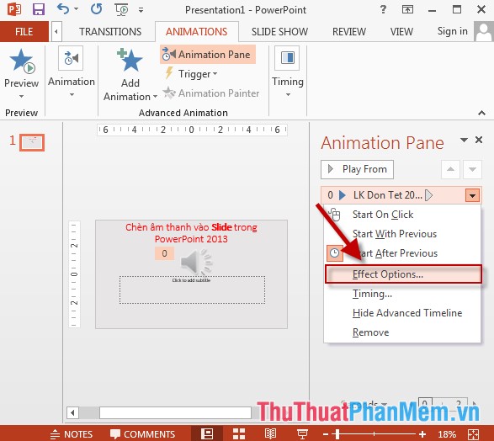Click the 18% zoom level
494x441 pixels.
[x=447, y=434]
